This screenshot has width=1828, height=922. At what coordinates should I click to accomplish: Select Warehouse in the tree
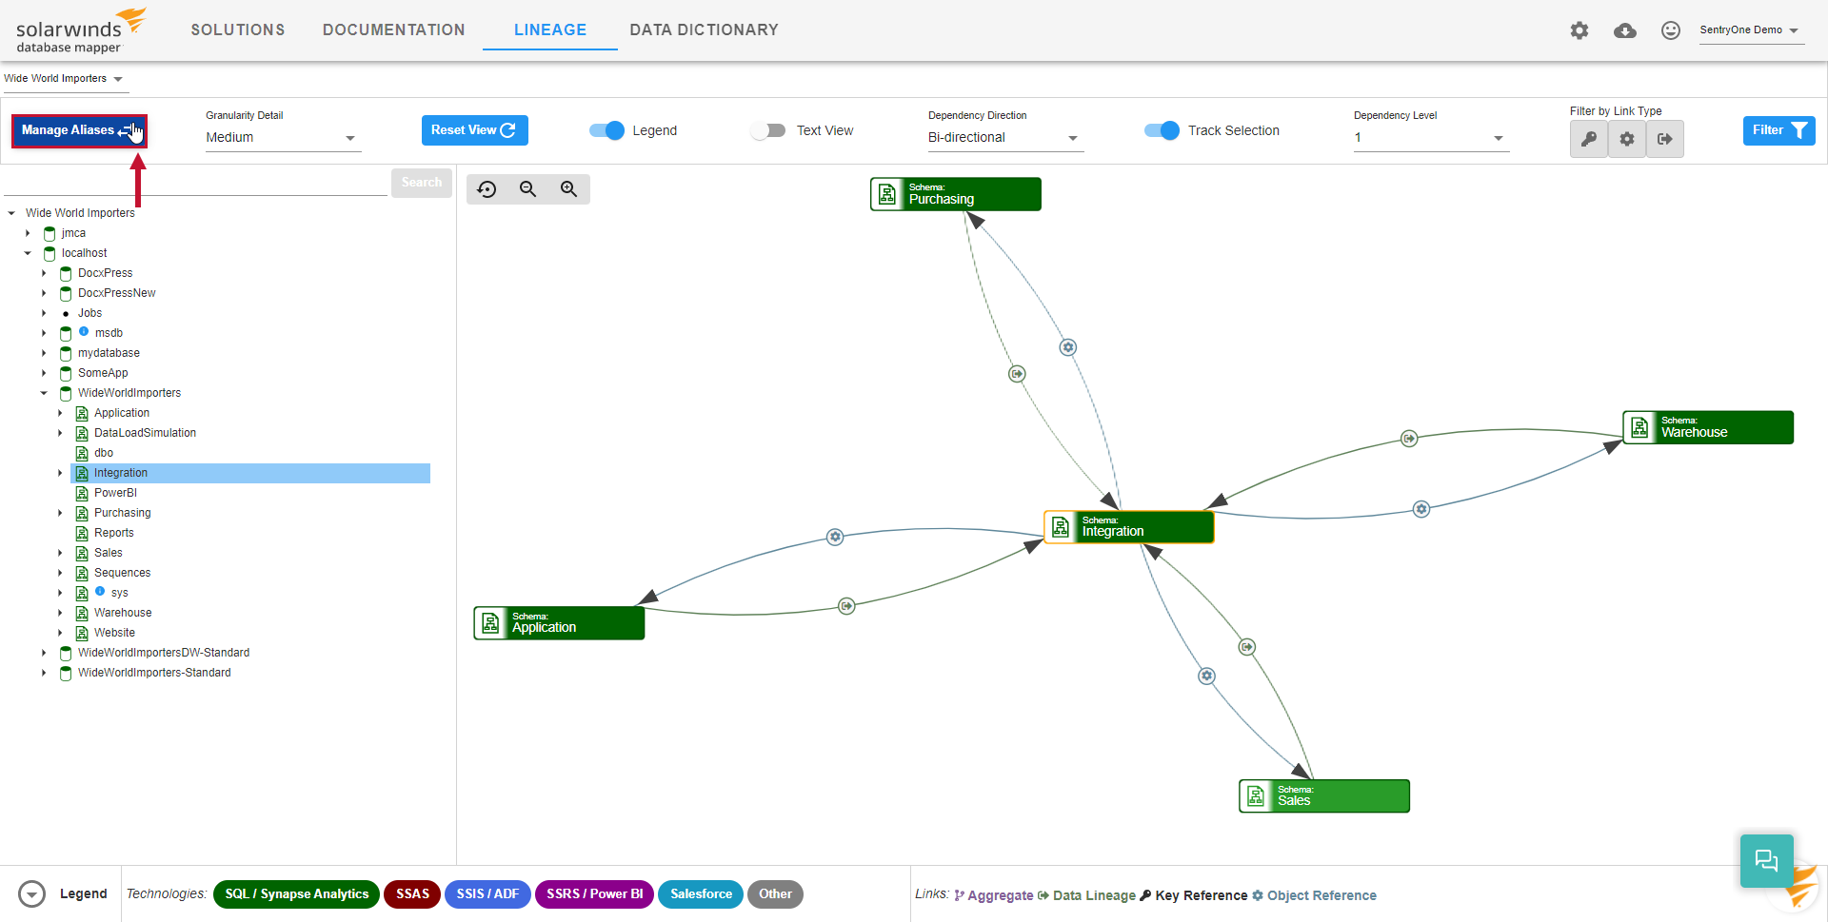123,613
